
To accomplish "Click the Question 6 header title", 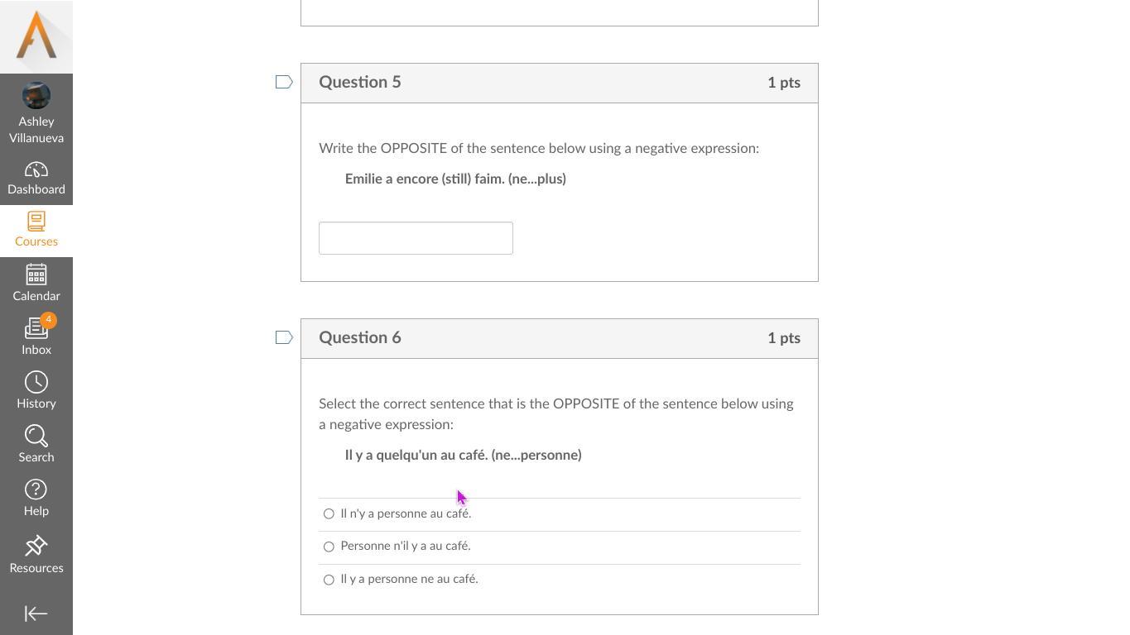I will coord(360,337).
